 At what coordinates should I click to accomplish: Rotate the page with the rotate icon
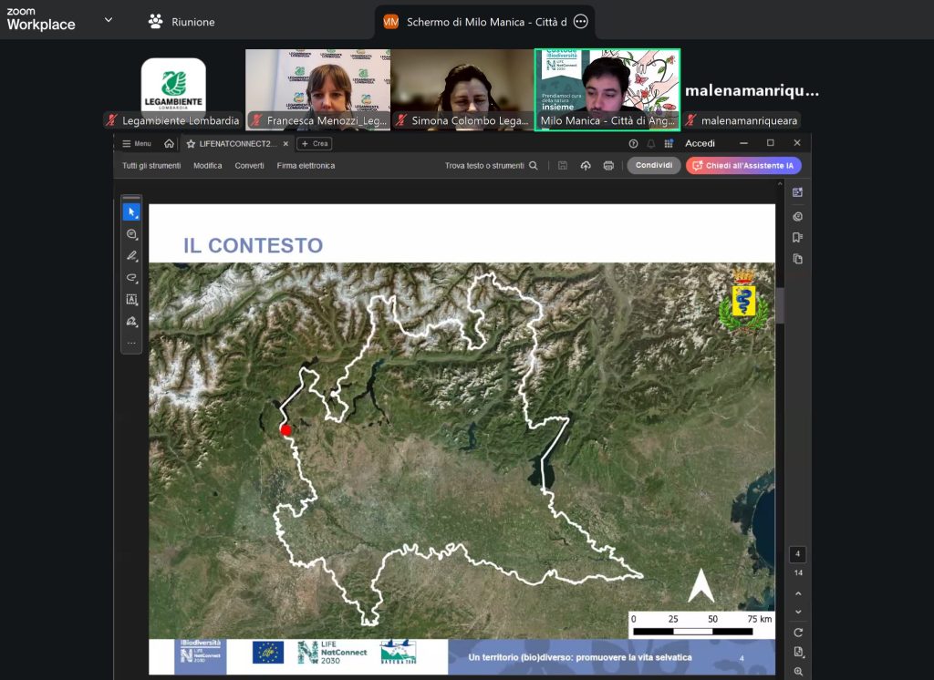pos(798,633)
